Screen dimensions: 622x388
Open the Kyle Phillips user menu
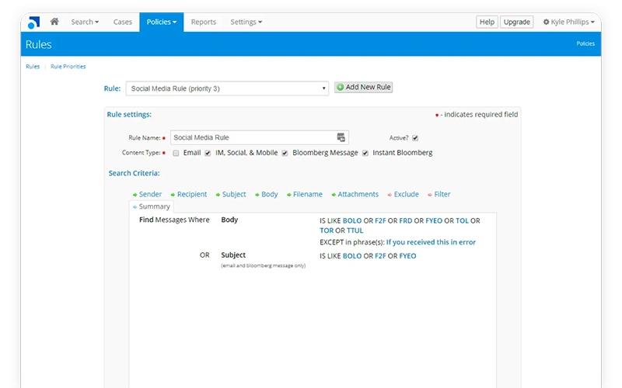(x=569, y=22)
